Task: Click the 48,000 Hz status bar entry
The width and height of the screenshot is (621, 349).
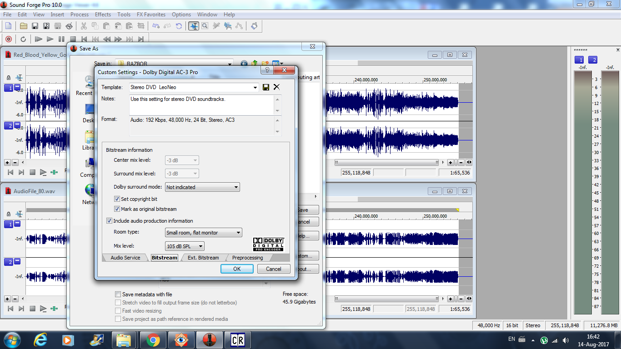Action: click(489, 325)
